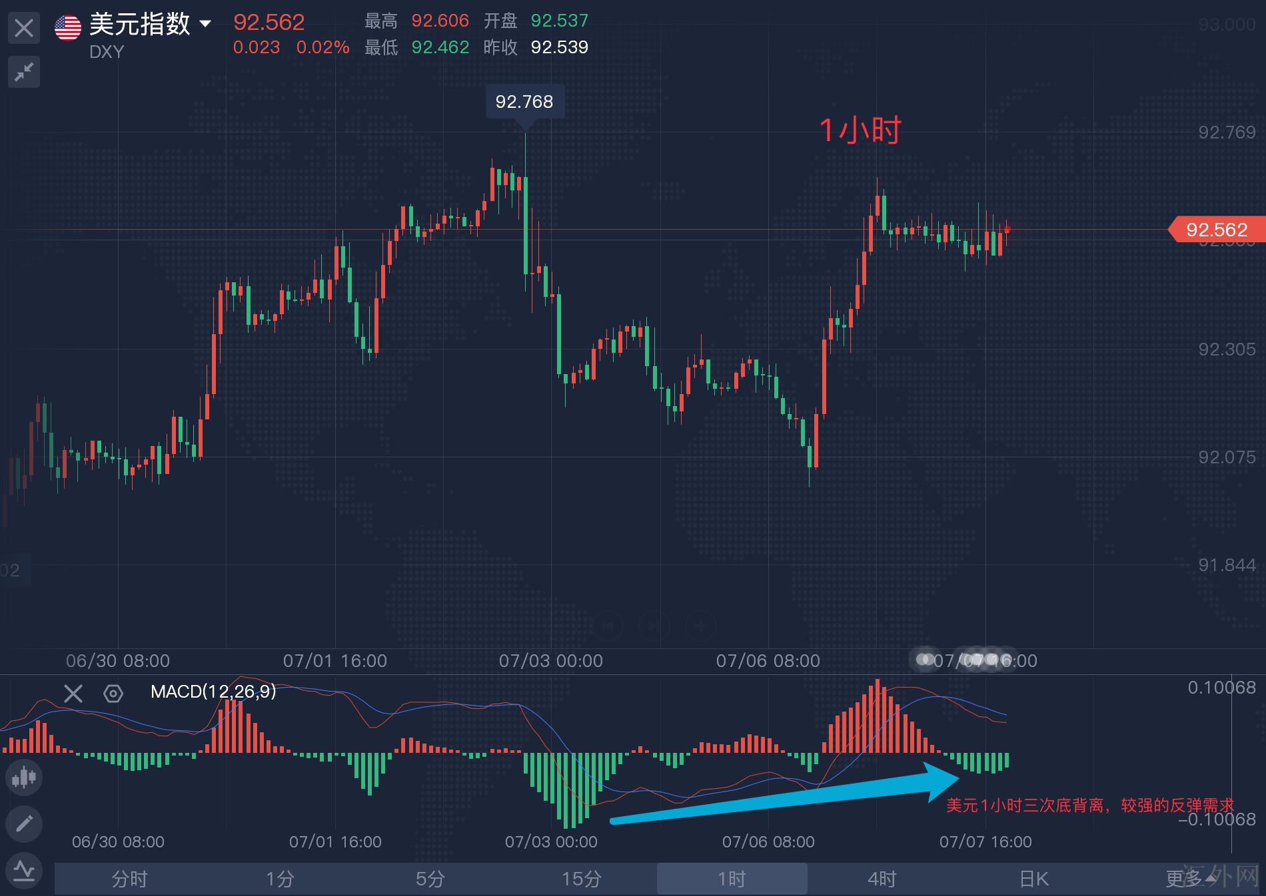Tap the US flag icon

68,27
